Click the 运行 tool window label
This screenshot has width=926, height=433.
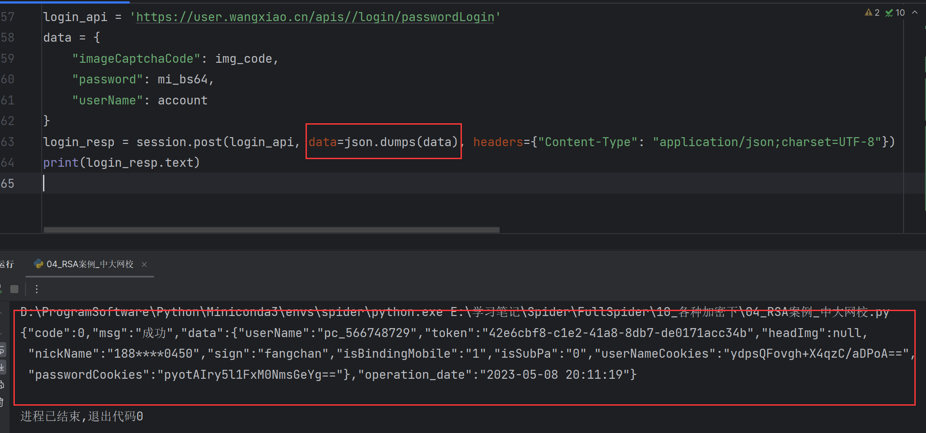click(7, 264)
